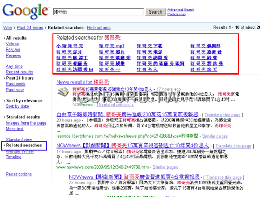Select All results in sidebar
Image resolution: width=260 pixels, height=197 pixels.
(16, 38)
